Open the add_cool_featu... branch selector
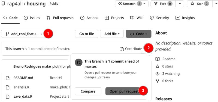 [x=24, y=34]
